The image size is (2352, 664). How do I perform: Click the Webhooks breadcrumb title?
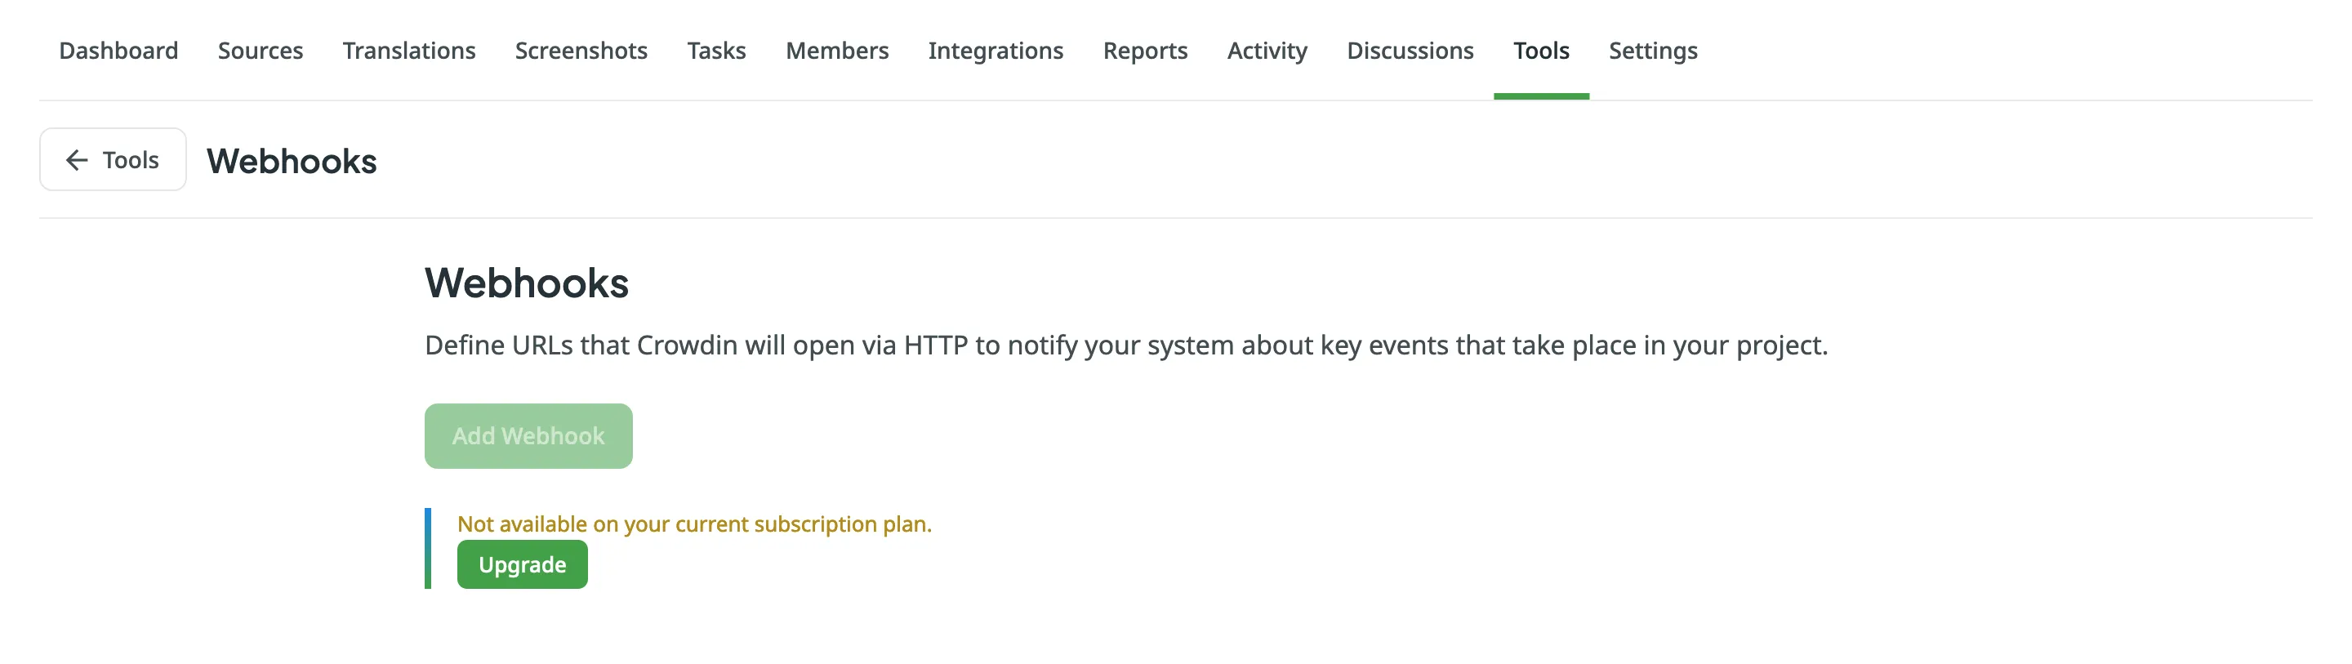pos(292,163)
